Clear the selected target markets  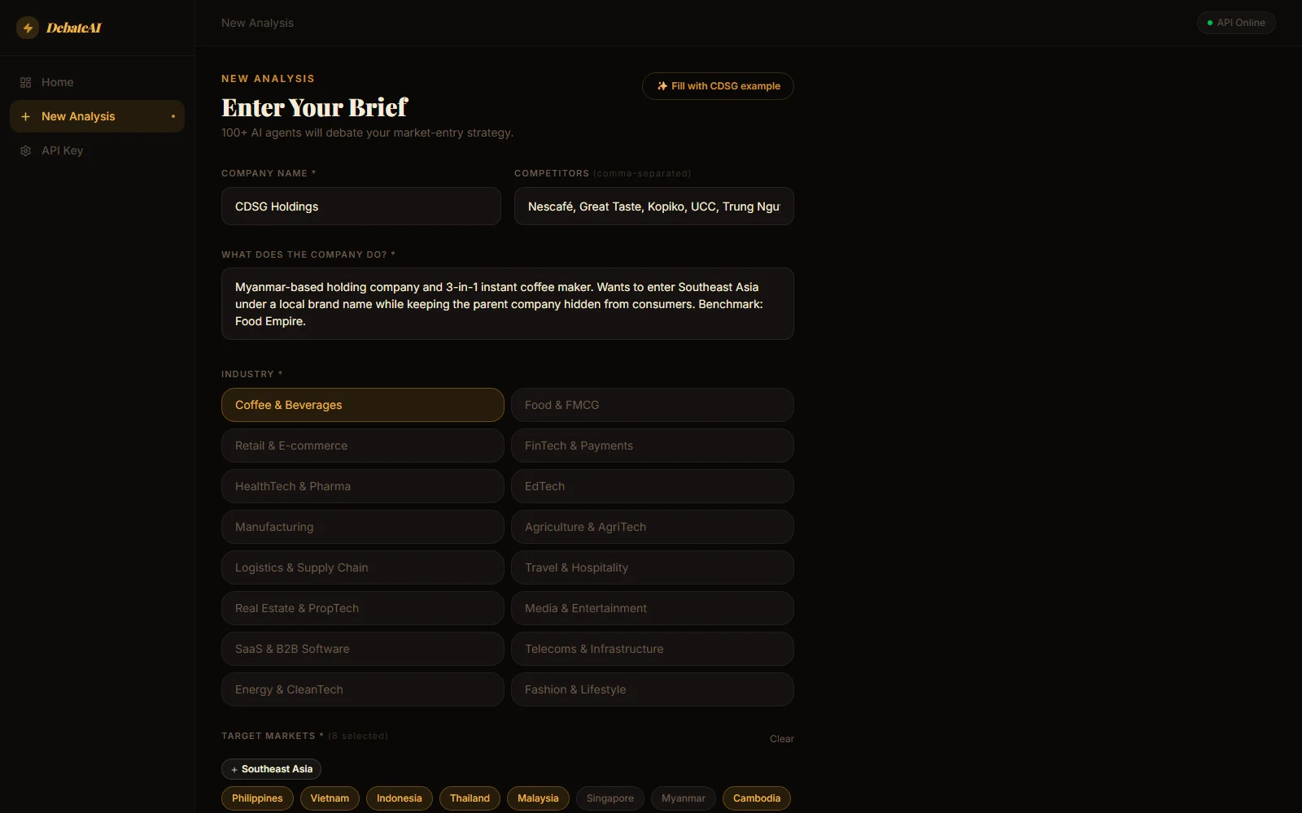781,739
